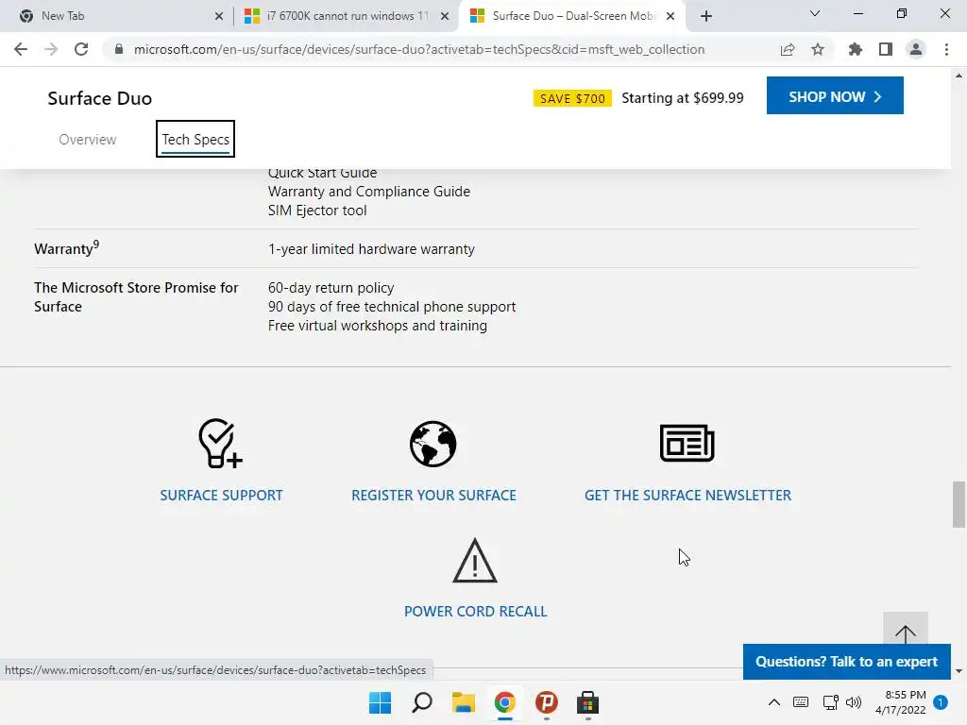The image size is (967, 725).
Task: Open the POWER CORD RECALL link
Action: point(476,612)
